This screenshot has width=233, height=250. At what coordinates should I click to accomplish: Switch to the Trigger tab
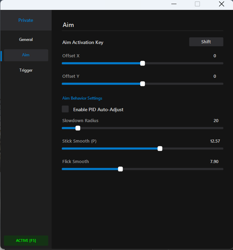26,70
